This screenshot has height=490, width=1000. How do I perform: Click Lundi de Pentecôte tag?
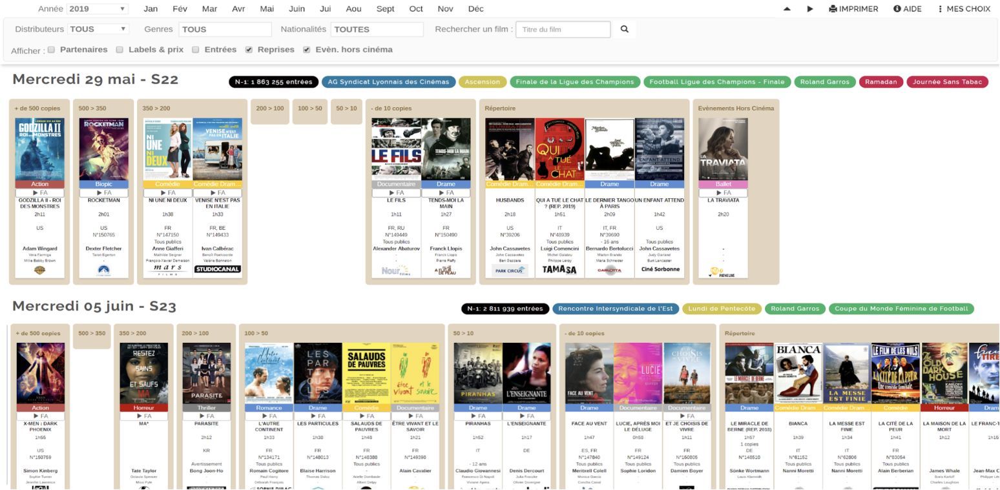(x=722, y=309)
